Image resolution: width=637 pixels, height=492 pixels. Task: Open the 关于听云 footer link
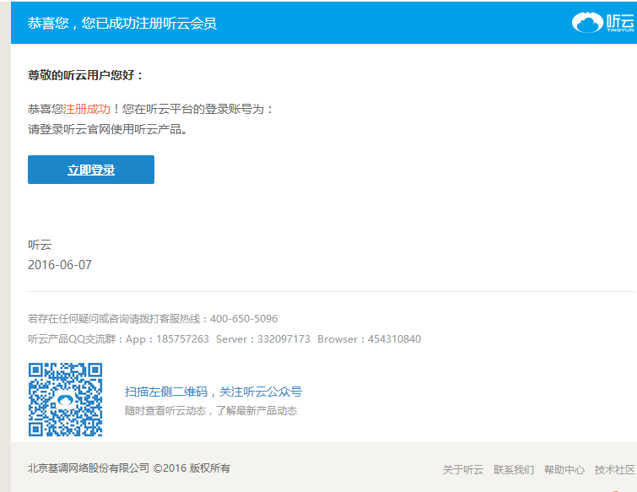(463, 470)
